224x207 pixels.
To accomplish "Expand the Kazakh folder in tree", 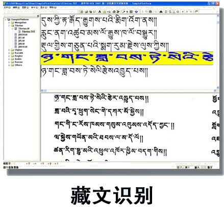I will pyautogui.click(x=9, y=53).
